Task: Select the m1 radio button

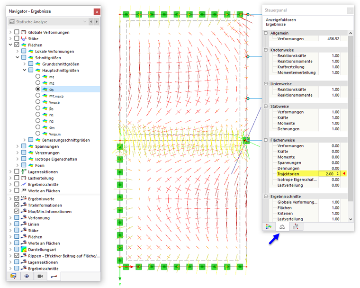Action: pyautogui.click(x=38, y=76)
